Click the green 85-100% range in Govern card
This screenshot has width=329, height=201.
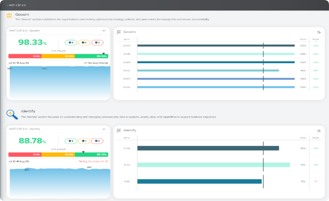(x=91, y=56)
